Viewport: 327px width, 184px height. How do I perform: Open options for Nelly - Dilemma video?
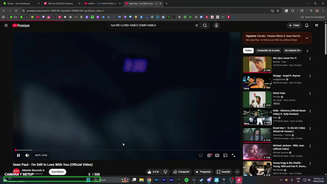310,111
